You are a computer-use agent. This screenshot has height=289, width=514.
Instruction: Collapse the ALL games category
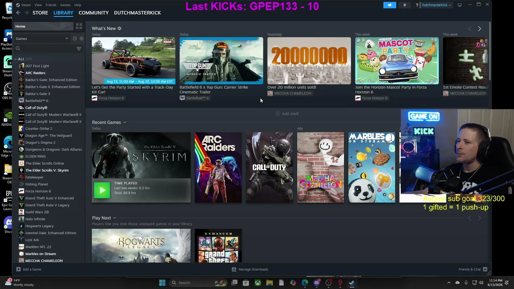16,59
